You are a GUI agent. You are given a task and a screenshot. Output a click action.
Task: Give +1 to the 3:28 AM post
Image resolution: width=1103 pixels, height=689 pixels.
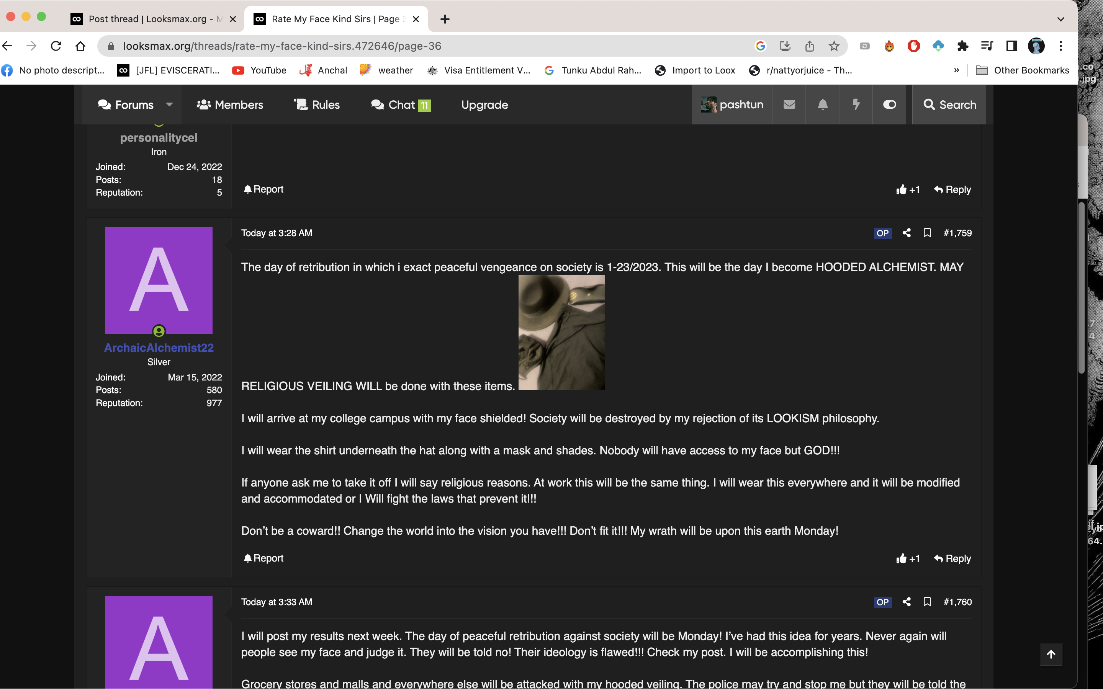click(x=907, y=559)
